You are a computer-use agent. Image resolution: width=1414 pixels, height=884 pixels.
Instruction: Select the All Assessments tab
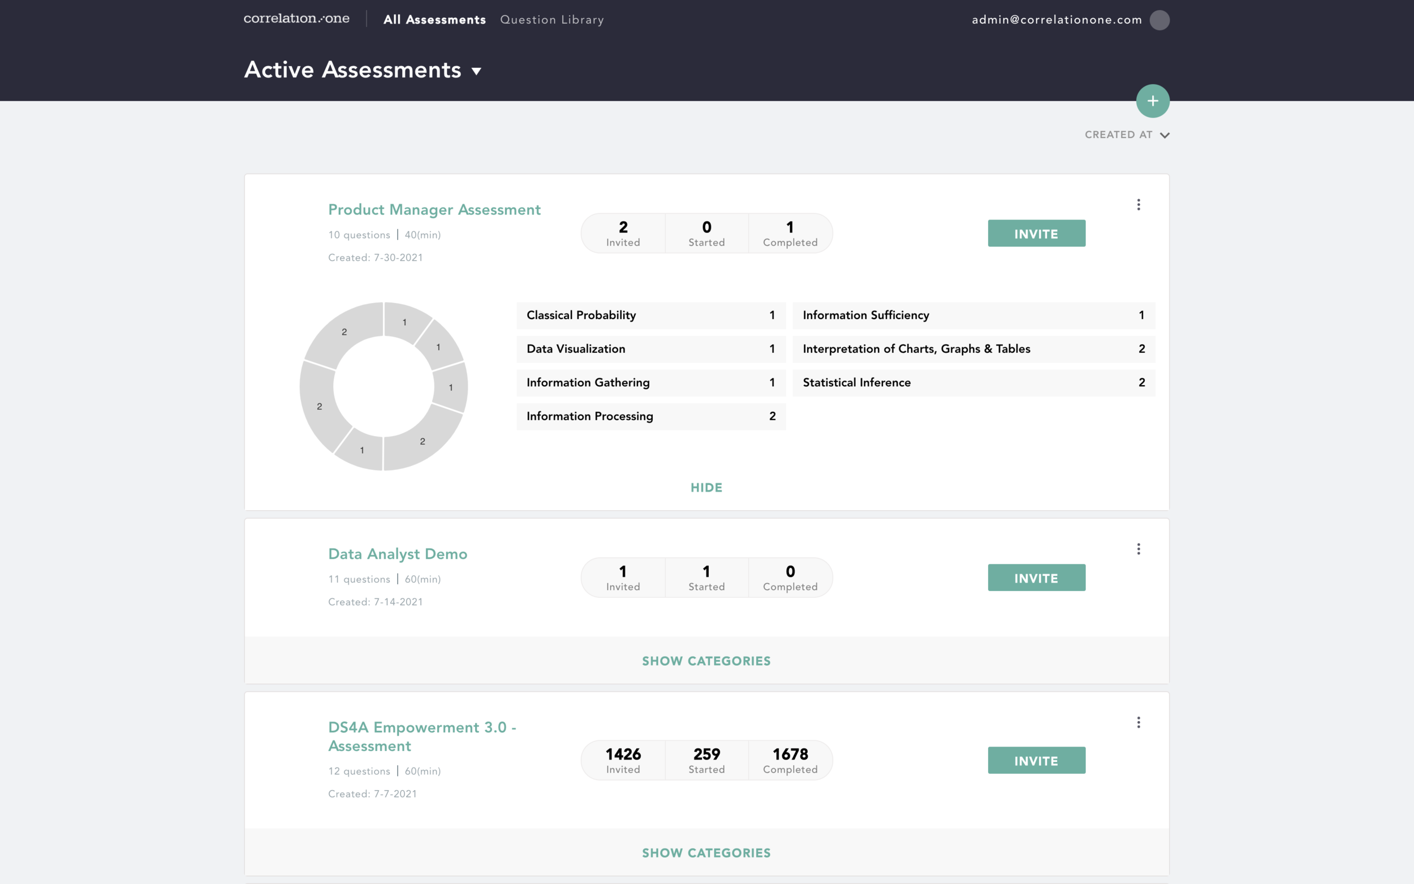tap(434, 20)
